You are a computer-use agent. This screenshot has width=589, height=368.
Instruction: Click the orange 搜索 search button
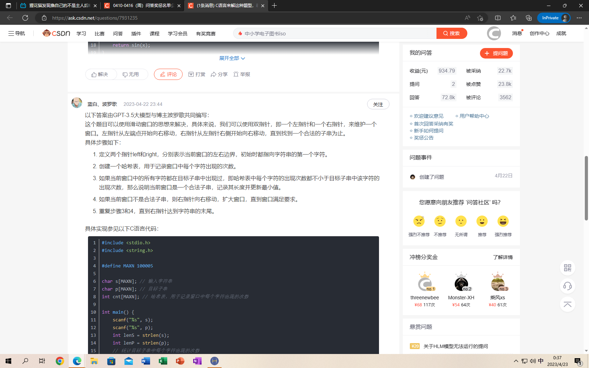452,33
